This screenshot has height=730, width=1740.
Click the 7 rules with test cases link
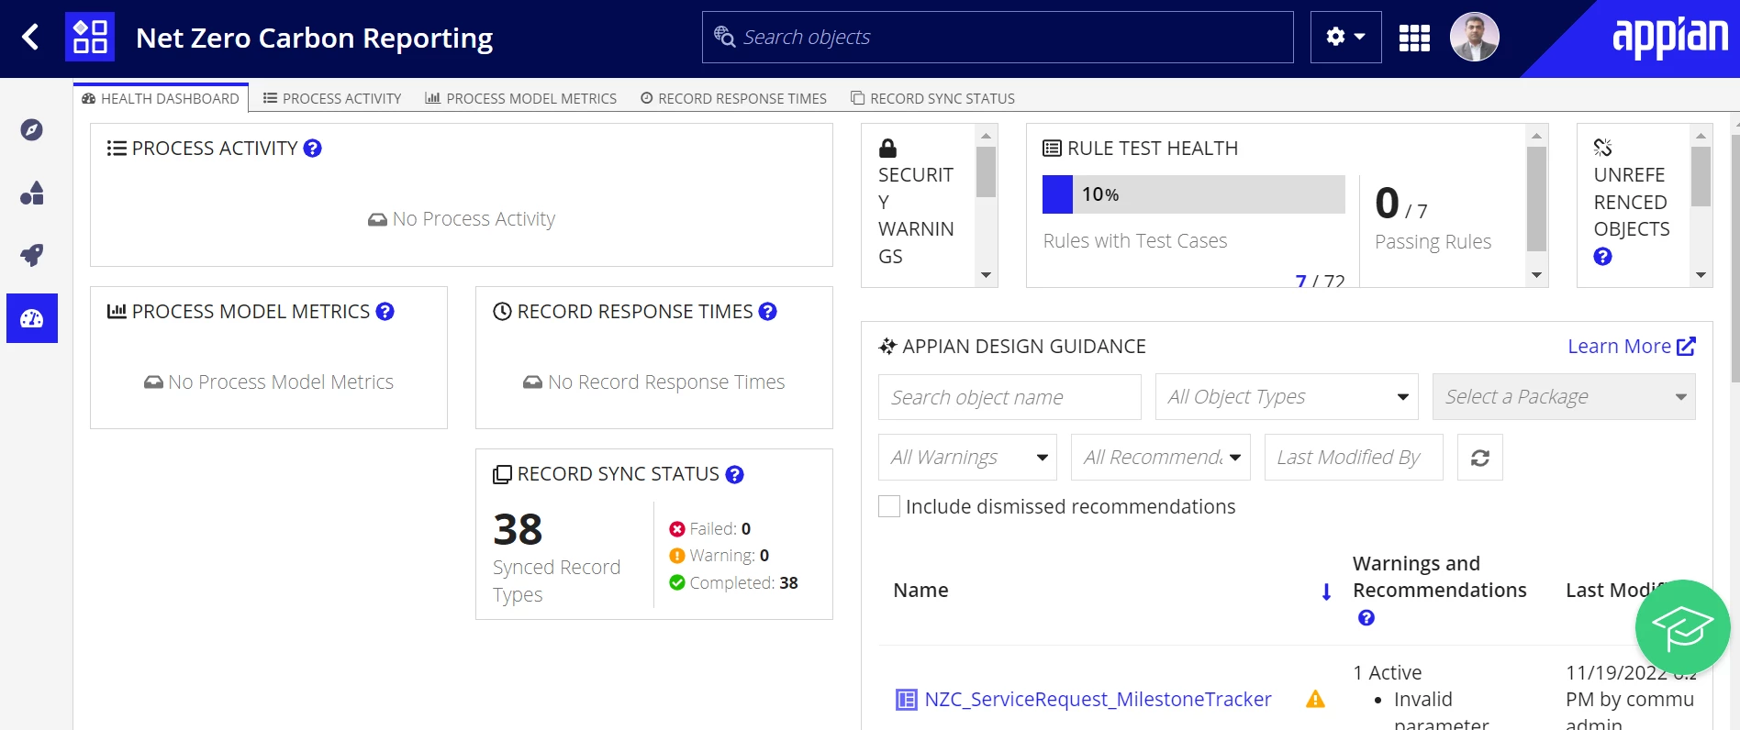pos(1300,282)
